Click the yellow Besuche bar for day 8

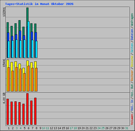[35, 65]
